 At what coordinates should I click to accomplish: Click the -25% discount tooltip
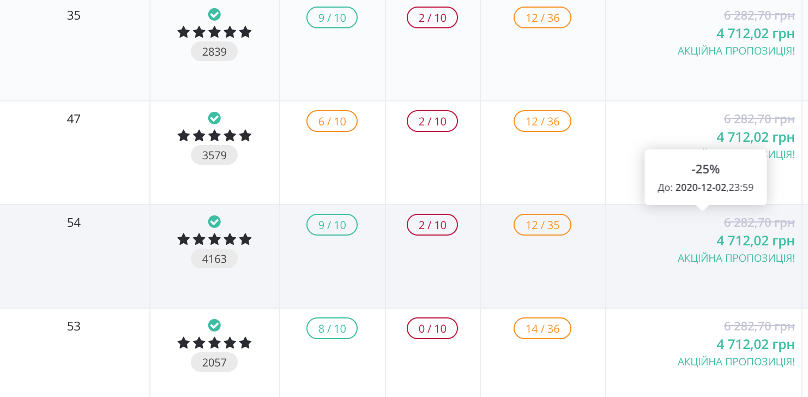706,177
